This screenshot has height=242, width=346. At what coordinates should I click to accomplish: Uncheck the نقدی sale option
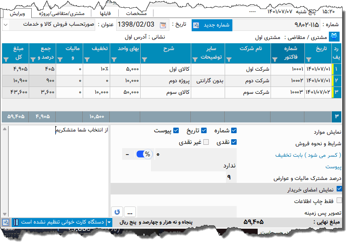234,142
